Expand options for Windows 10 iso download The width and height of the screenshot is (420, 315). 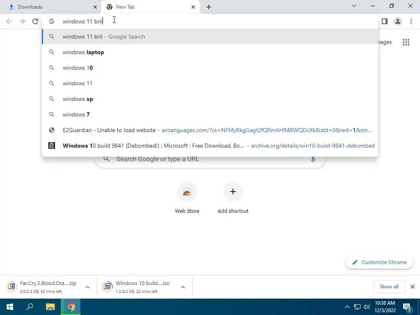pyautogui.click(x=183, y=287)
